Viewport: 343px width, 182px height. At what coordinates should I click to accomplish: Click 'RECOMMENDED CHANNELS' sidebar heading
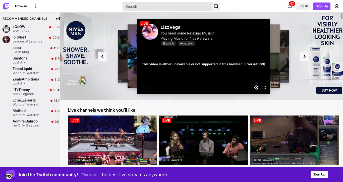click(x=25, y=19)
